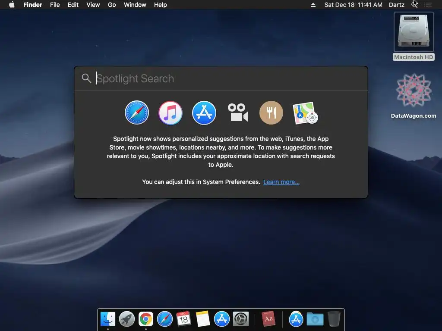Open Finder from the Dock
Viewport: 442px width, 331px height.
[107, 319]
